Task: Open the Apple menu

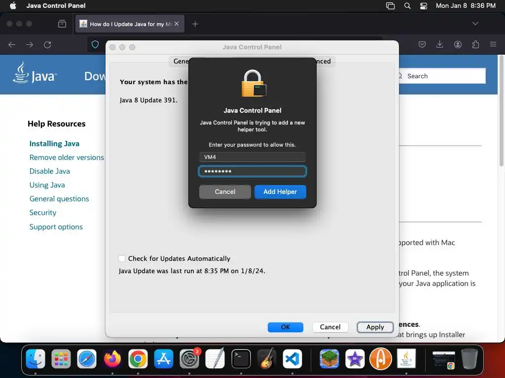Action: 13,6
